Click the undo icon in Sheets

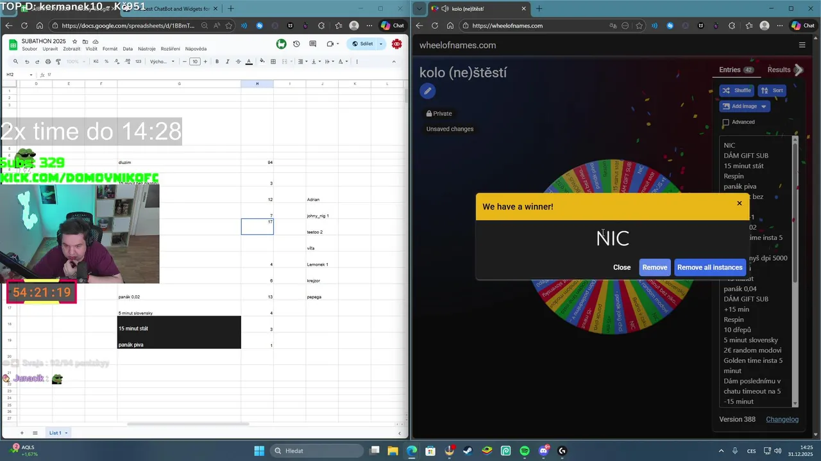(x=27, y=61)
